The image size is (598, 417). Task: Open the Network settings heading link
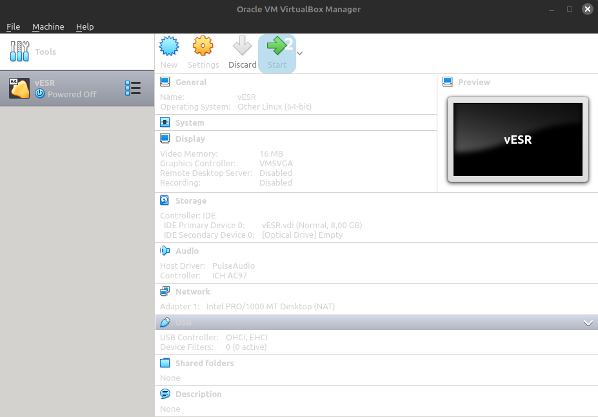[x=193, y=291]
